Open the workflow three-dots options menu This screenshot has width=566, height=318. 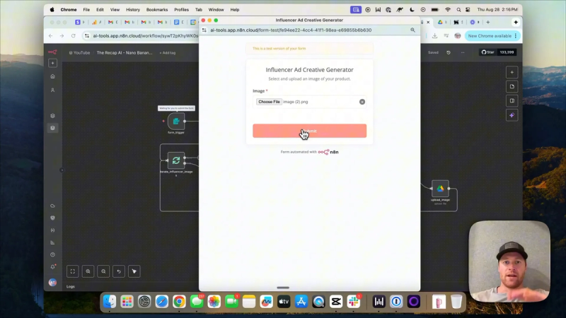pyautogui.click(x=463, y=52)
